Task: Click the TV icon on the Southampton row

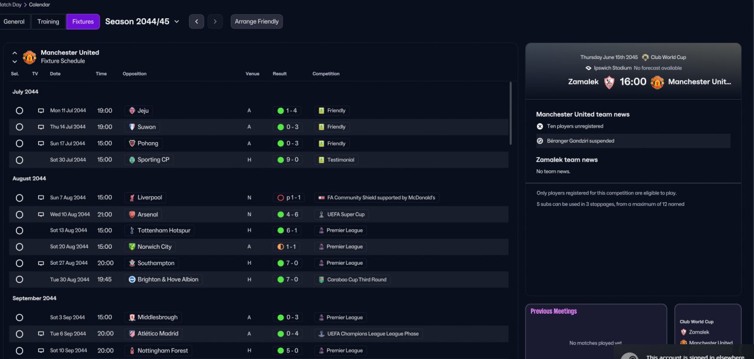Action: pyautogui.click(x=41, y=263)
